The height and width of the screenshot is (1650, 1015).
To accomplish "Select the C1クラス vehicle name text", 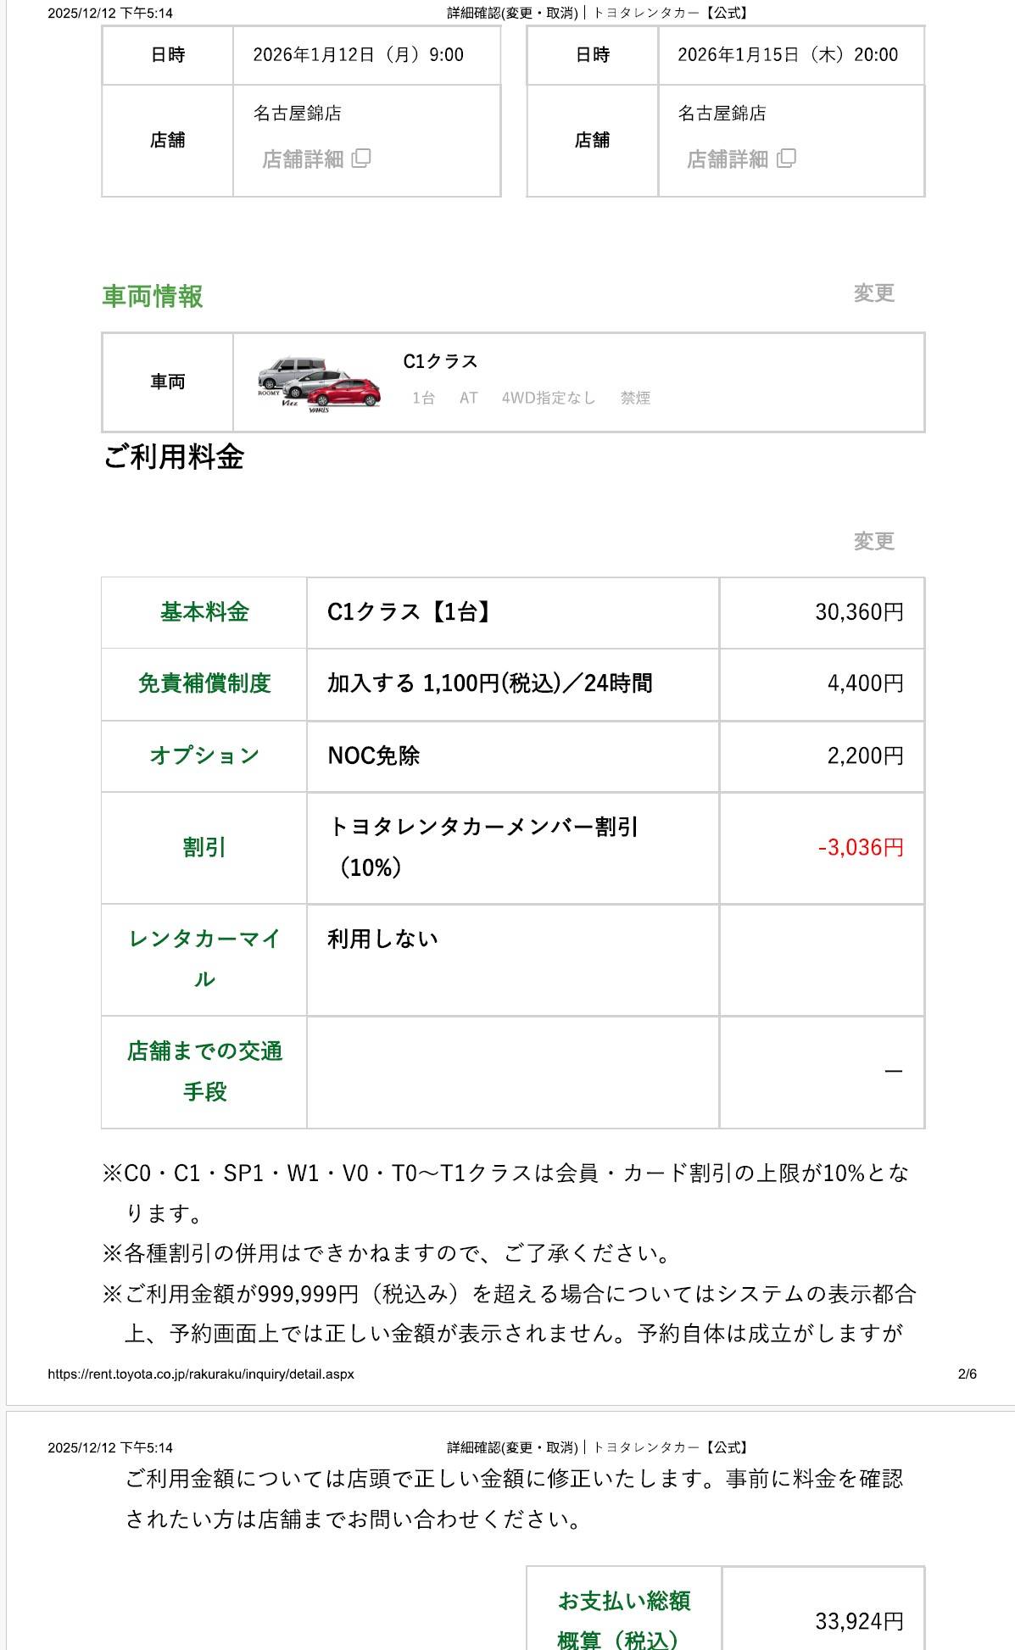I will click(440, 362).
